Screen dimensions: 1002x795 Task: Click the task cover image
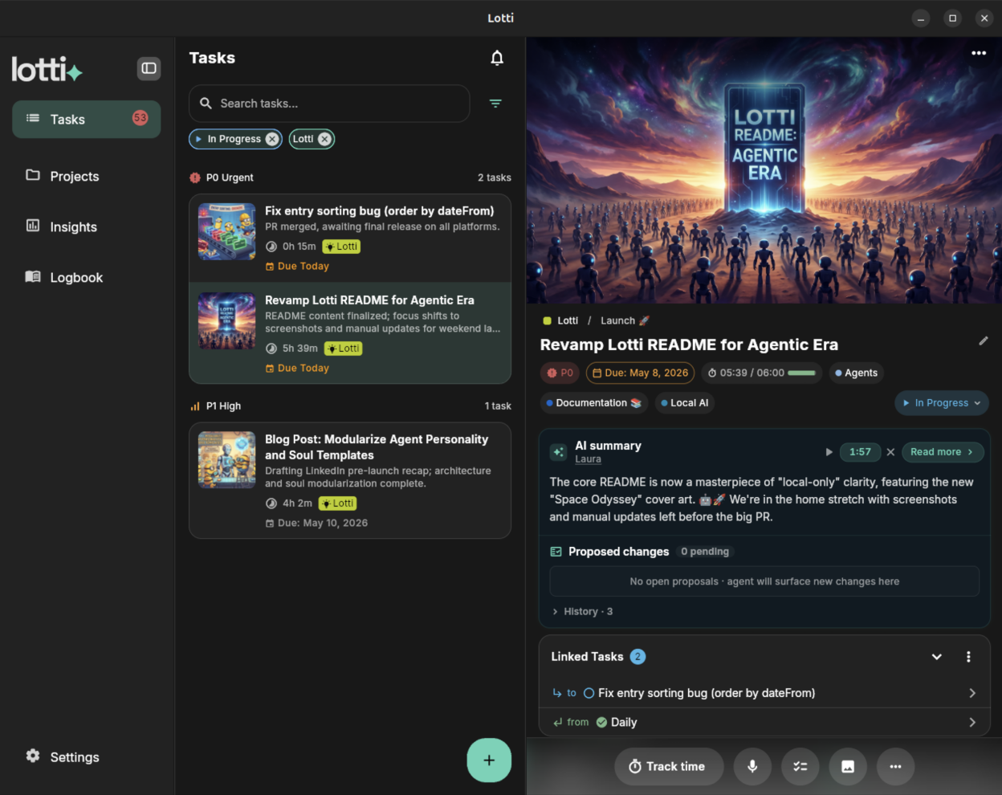764,170
